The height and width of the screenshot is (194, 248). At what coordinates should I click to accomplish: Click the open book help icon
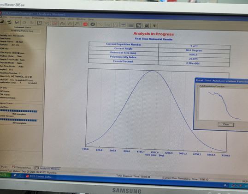point(139,25)
